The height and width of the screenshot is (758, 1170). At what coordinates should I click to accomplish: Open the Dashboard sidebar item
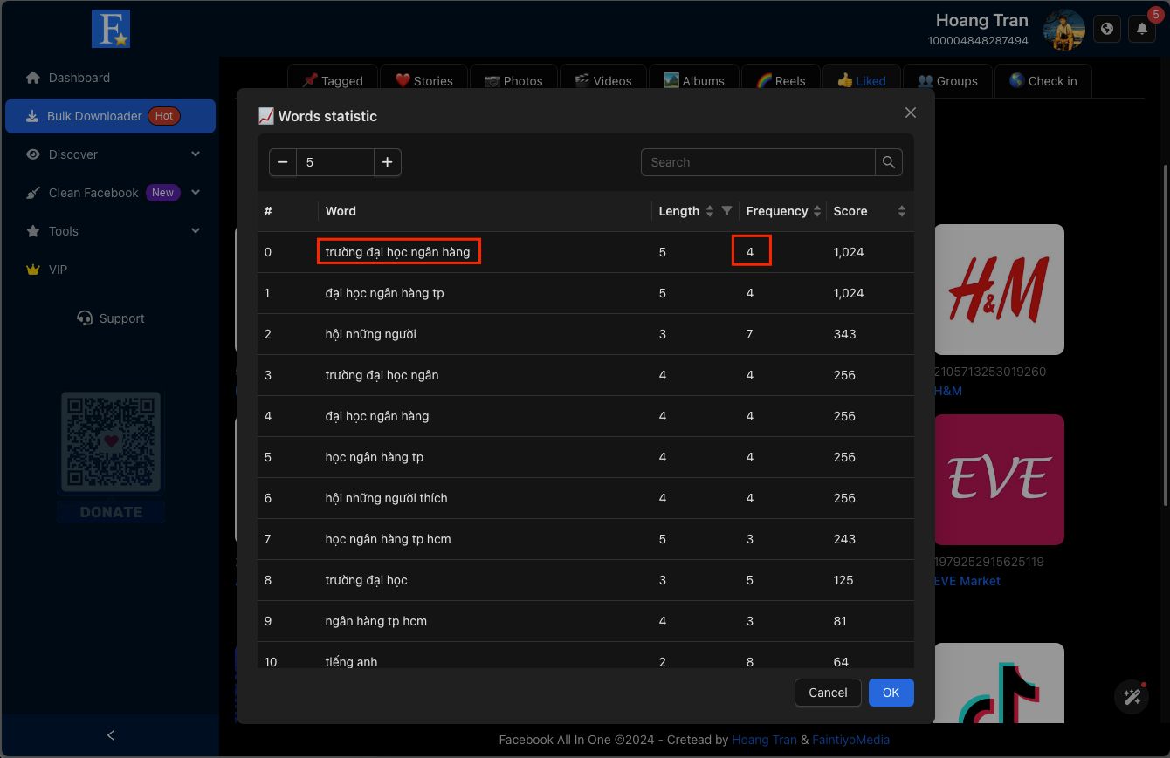pyautogui.click(x=111, y=78)
